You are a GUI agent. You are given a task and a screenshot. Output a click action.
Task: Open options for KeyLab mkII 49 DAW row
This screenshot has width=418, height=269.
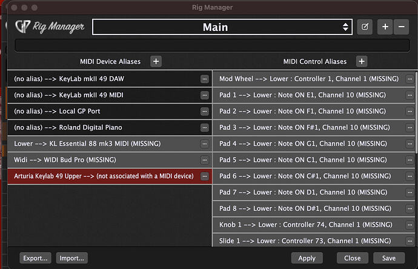click(205, 79)
